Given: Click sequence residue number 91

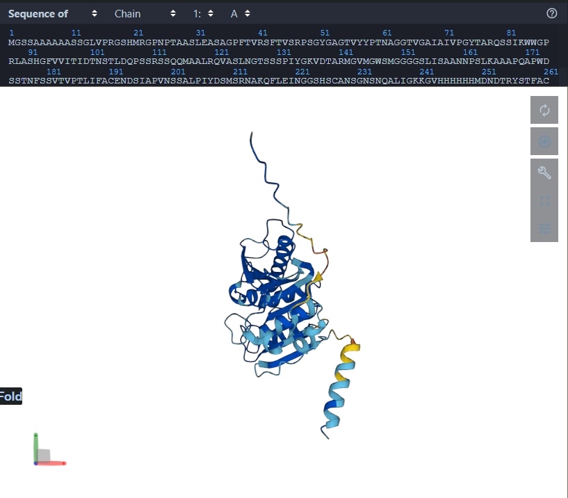Looking at the screenshot, I should pos(33,52).
